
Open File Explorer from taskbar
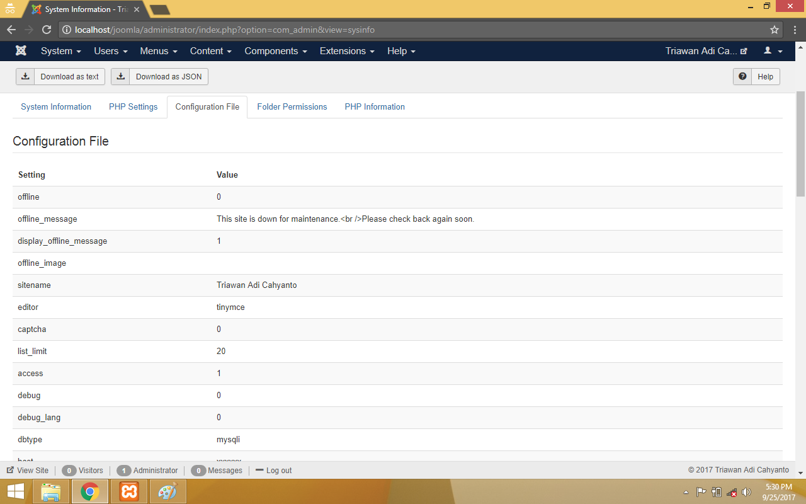(51, 491)
